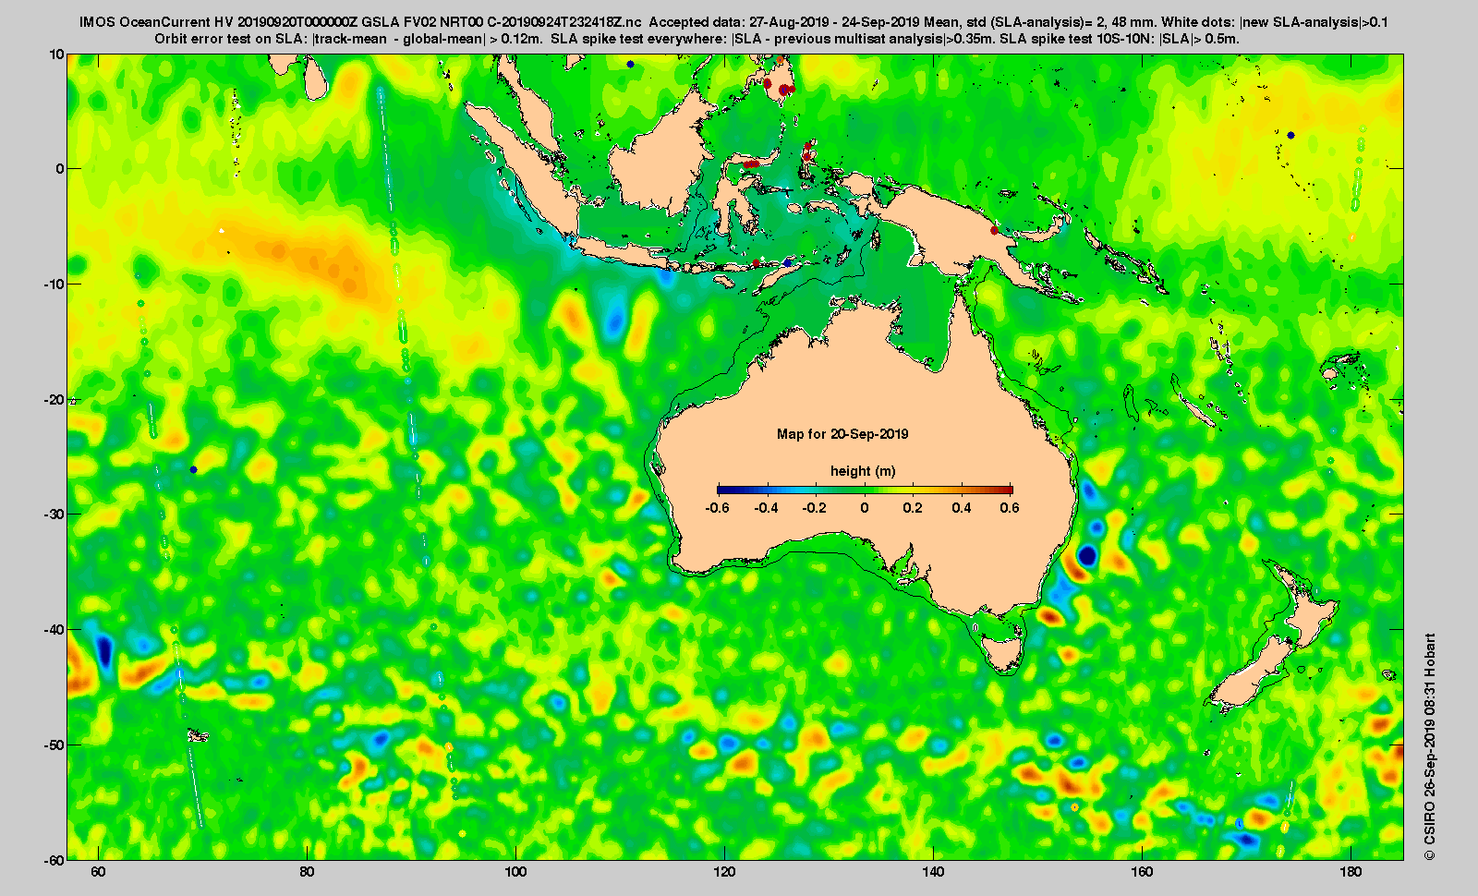Click the positive '0.6' colorbar tick label
1478x896 pixels.
pyautogui.click(x=1011, y=508)
